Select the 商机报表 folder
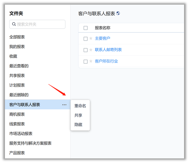This screenshot has width=189, height=163. (17, 114)
